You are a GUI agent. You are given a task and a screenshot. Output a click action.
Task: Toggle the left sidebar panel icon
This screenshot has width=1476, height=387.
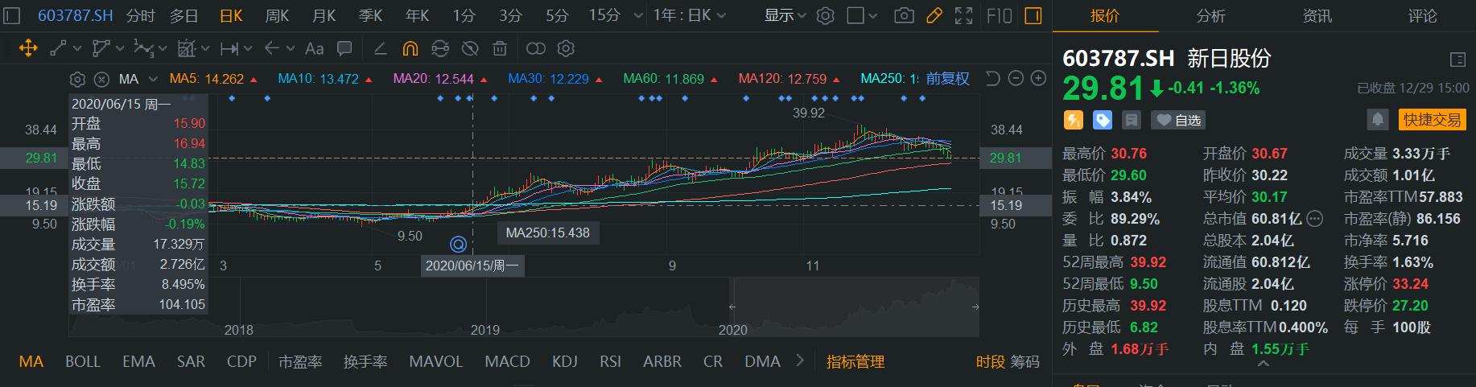tap(11, 15)
